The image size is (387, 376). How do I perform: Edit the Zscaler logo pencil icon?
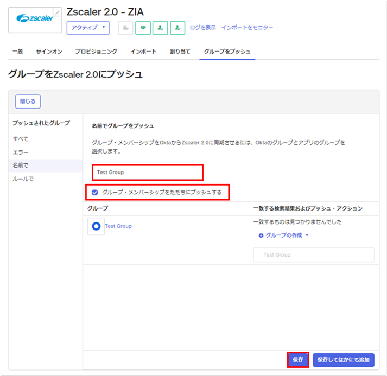57,12
